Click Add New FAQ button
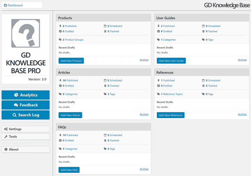Image resolution: width=251 pixels, height=176 pixels. [x=69, y=170]
